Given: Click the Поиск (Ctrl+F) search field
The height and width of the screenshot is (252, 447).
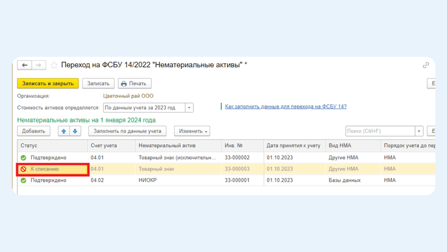Looking at the screenshot, I should (x=380, y=131).
